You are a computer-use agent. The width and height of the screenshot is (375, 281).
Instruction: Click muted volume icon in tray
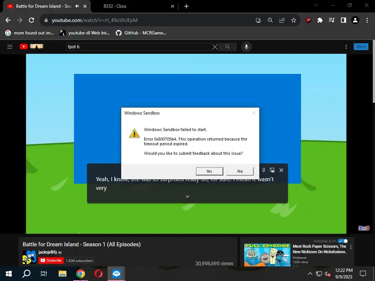328,274
